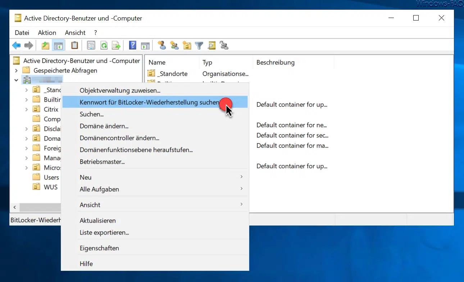
Task: Click the Export list toolbar icon
Action: [116, 46]
